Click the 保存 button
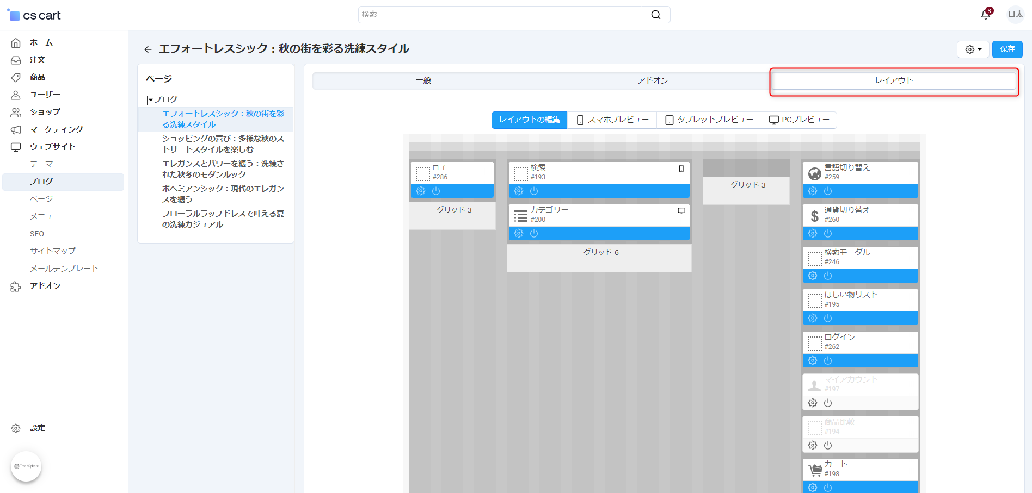 point(1007,49)
